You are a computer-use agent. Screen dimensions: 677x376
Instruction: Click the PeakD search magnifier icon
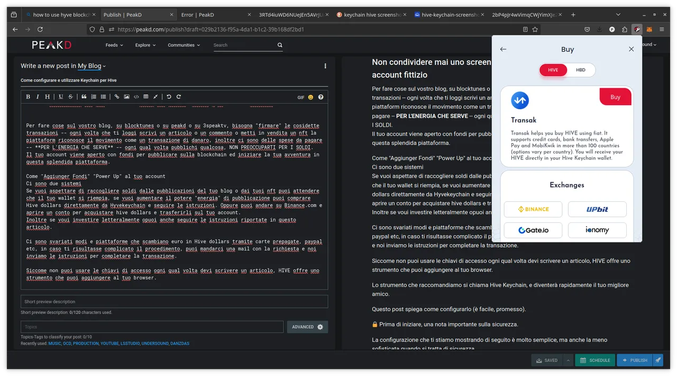click(x=280, y=45)
